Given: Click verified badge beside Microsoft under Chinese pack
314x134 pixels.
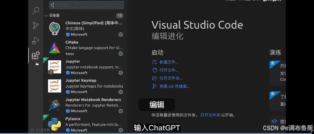Looking at the screenshot, I should [68, 34].
